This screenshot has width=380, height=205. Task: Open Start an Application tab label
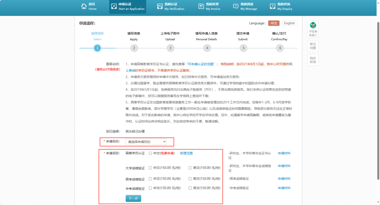[x=131, y=7]
